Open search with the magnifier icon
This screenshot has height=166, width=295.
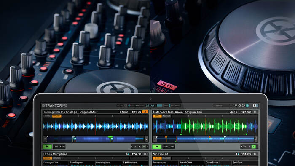coord(235,106)
